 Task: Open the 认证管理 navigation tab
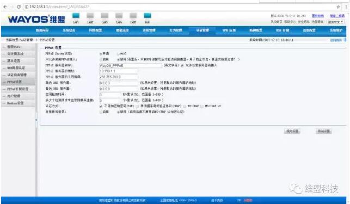pyautogui.click(x=202, y=30)
